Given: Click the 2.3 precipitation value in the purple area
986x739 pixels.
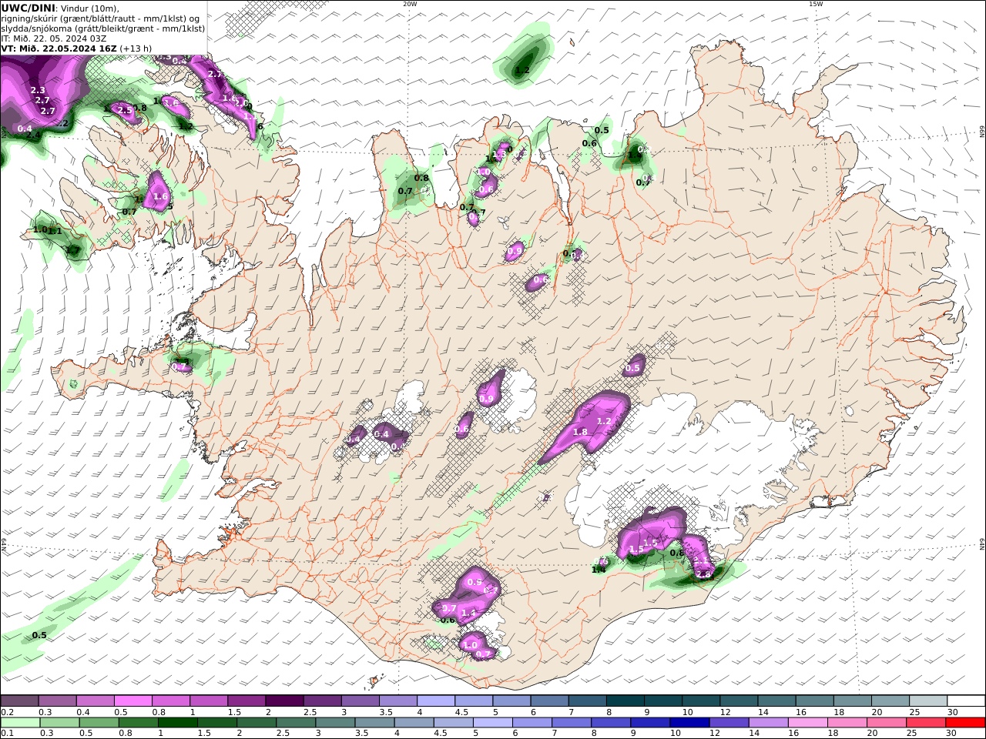Looking at the screenshot, I should pos(38,90).
